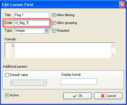Image resolution: width=127 pixels, height=105 pixels.
Task: Discard changes with the Cancel button
Action: pyautogui.click(x=108, y=96)
